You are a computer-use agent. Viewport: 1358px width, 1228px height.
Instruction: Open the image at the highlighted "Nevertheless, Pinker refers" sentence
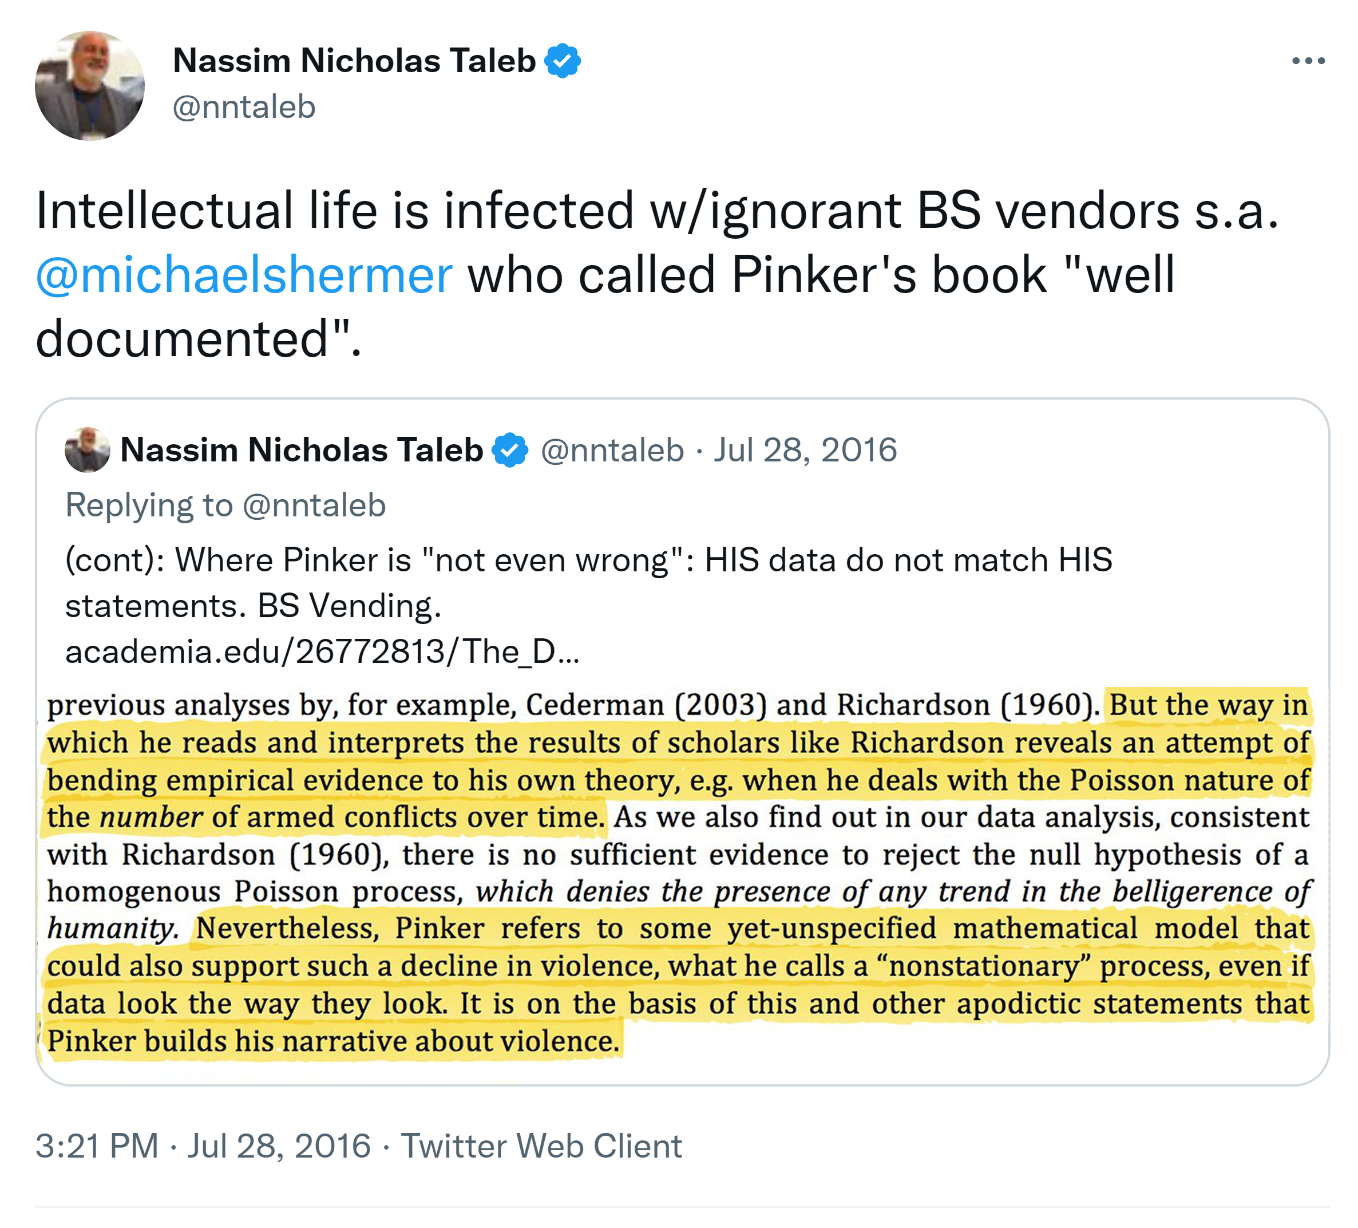coord(751,929)
